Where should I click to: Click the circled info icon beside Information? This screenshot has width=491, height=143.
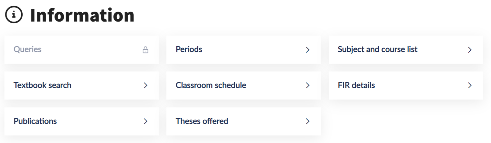pos(14,15)
